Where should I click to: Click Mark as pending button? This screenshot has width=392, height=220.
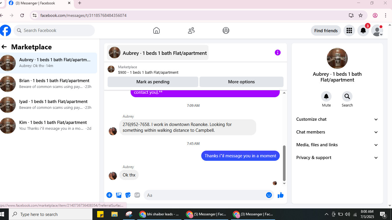coord(153,82)
